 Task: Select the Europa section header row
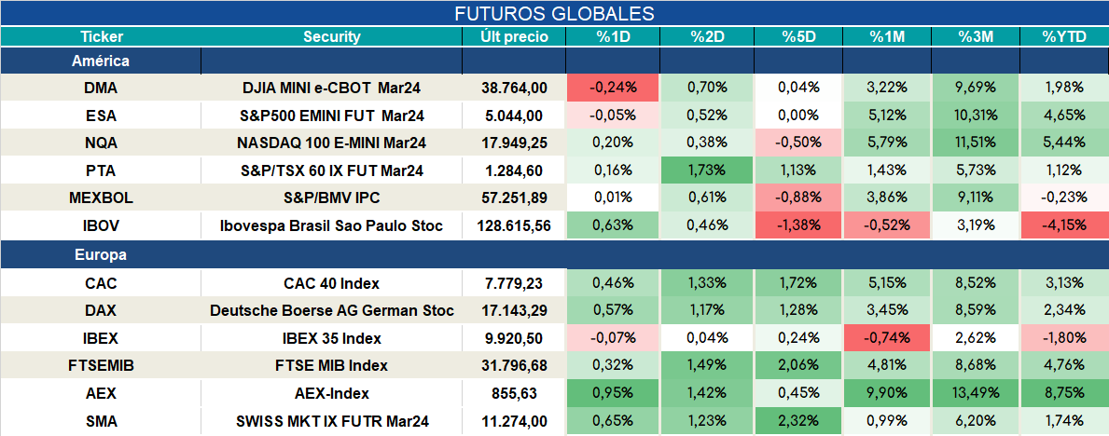point(554,255)
